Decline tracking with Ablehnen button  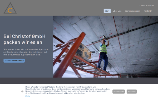coord(132,92)
